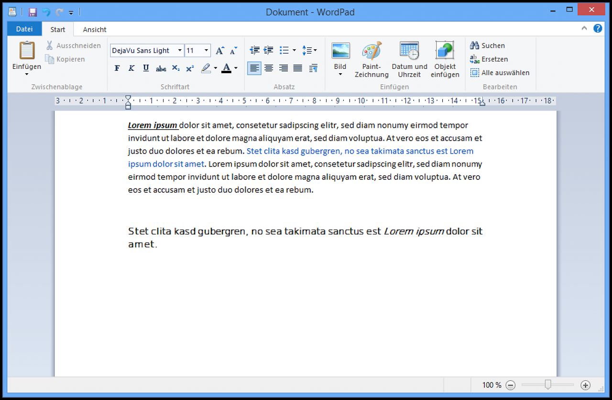Viewport: 612px width, 400px height.
Task: Apply the font color with the A button
Action: (x=227, y=68)
